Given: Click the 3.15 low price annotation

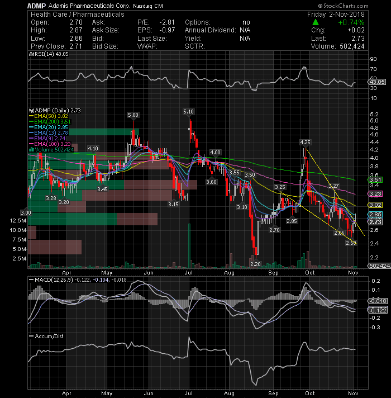Looking at the screenshot, I should [174, 205].
